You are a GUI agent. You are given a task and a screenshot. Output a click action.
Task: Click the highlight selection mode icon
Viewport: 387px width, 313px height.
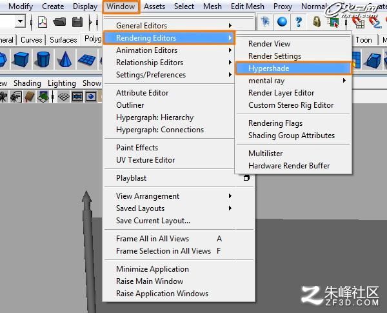(333, 23)
